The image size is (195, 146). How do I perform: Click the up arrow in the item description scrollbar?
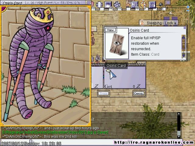183,37
